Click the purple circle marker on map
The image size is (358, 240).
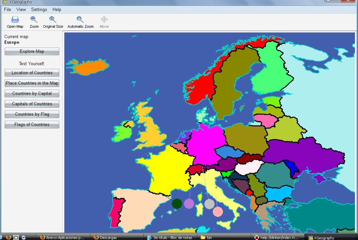[x=189, y=203]
